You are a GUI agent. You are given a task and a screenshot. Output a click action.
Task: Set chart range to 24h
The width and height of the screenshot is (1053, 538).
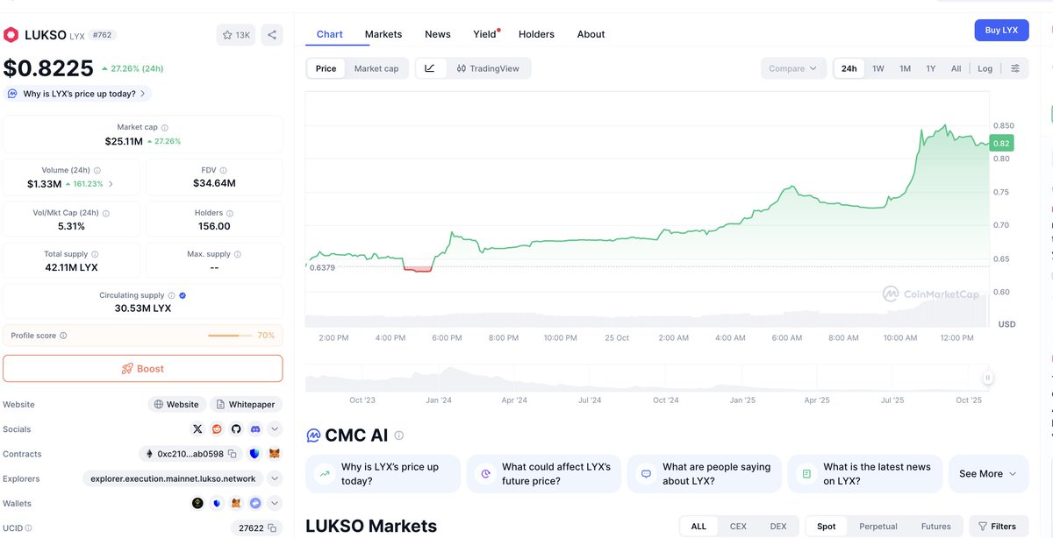[x=849, y=68]
